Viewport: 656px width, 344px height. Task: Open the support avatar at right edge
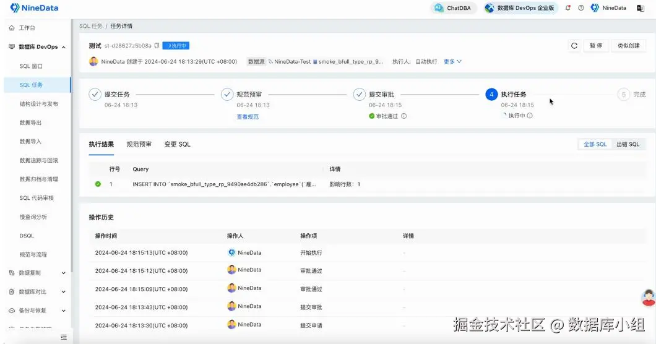point(649,297)
